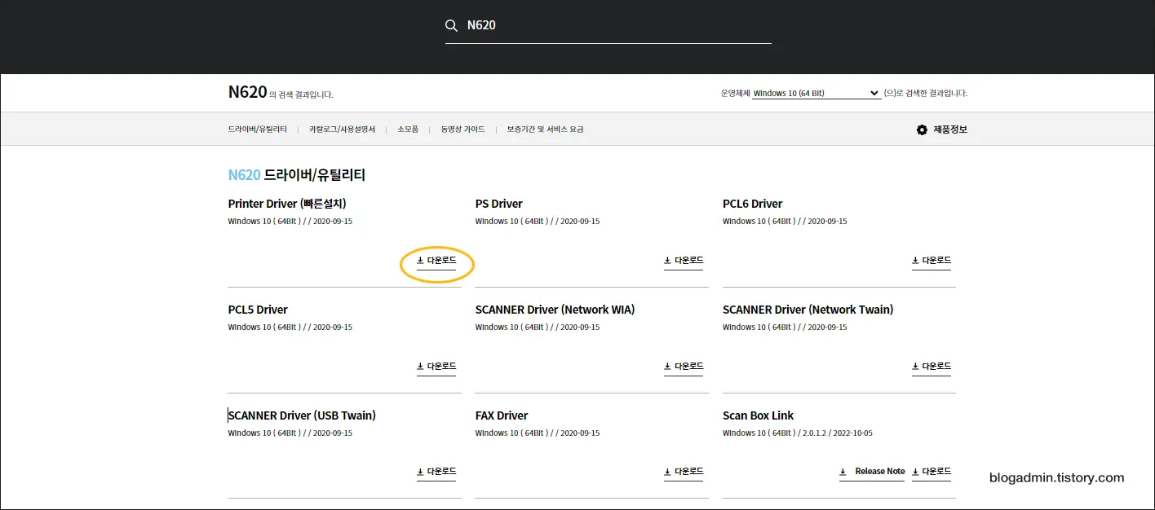
Task: Click the PCL5 Driver title
Action: coord(258,310)
